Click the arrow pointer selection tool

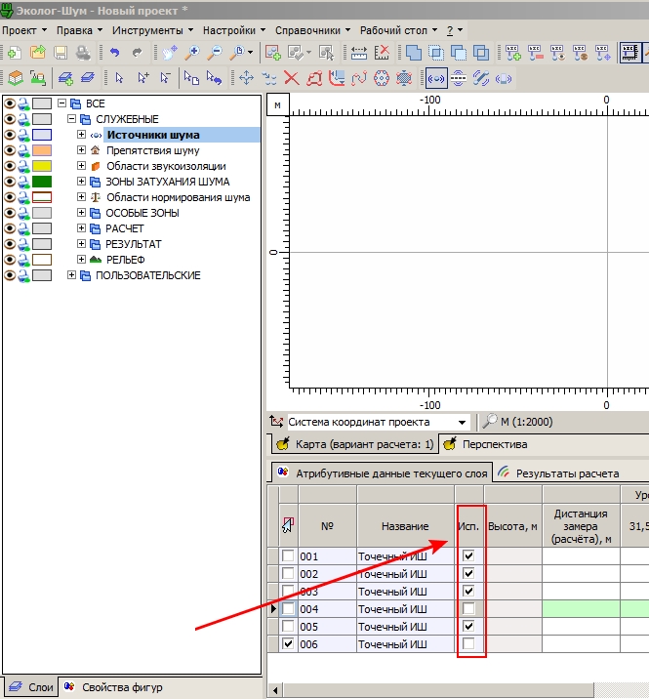click(119, 77)
